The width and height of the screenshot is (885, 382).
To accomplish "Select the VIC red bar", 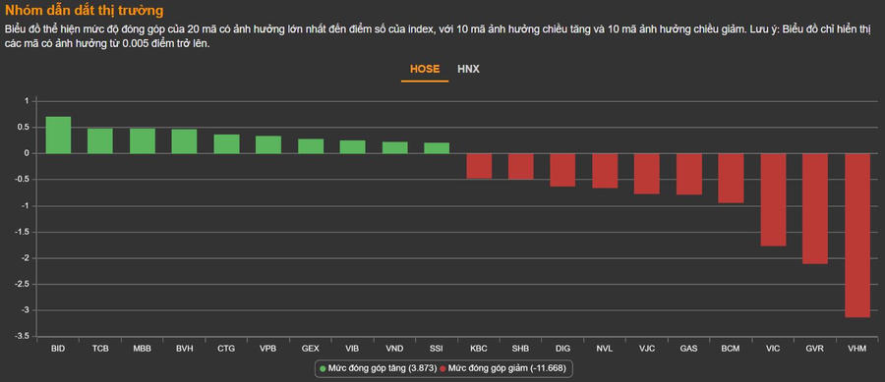I will coord(773,199).
